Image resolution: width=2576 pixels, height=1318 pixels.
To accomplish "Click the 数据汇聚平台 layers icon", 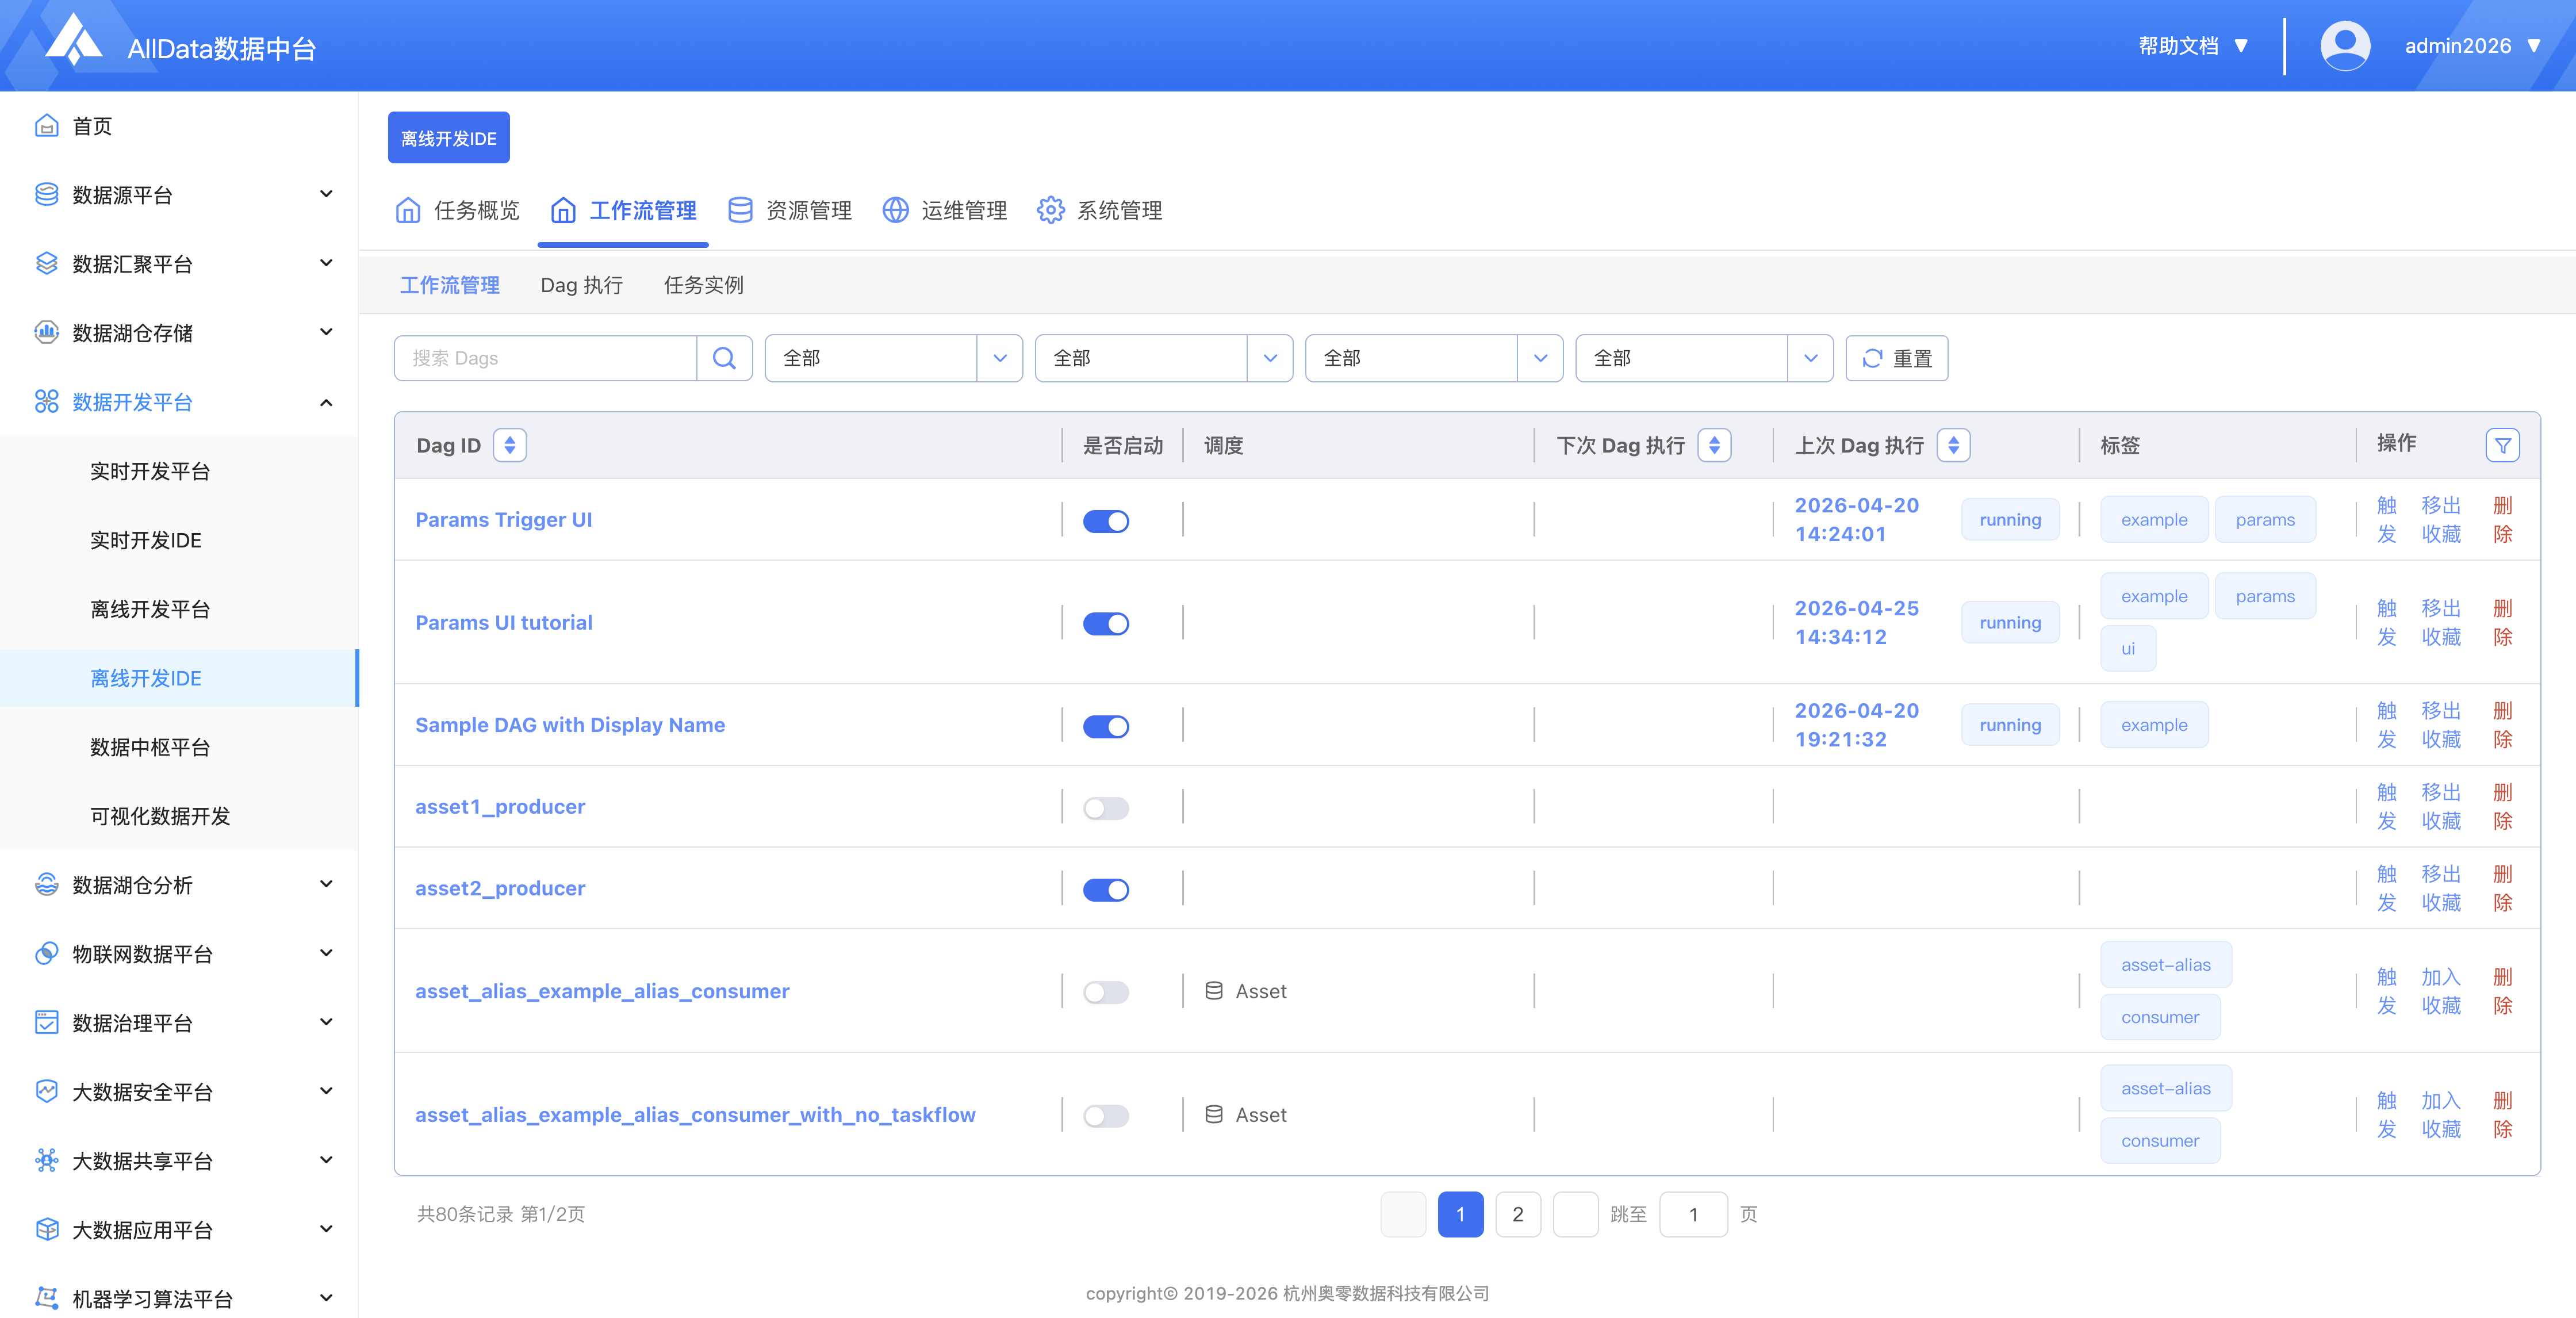I will pos(46,264).
